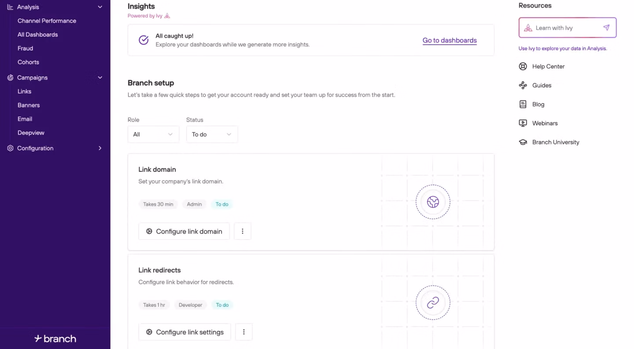Click the Webinars screen icon
Image resolution: width=634 pixels, height=349 pixels.
click(523, 124)
